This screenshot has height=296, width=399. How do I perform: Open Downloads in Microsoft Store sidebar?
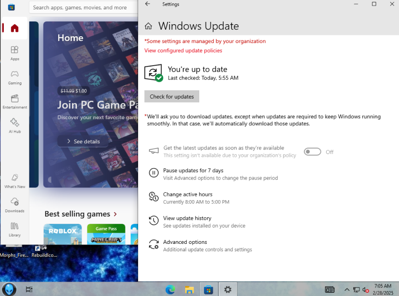point(14,205)
